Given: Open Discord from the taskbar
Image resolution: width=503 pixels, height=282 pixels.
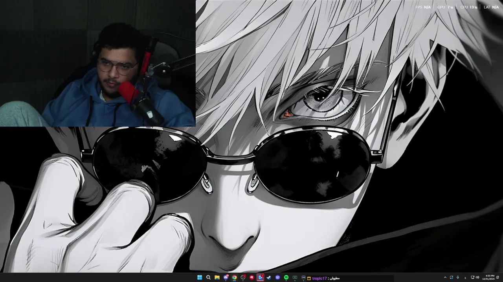Looking at the screenshot, I should click(226, 277).
